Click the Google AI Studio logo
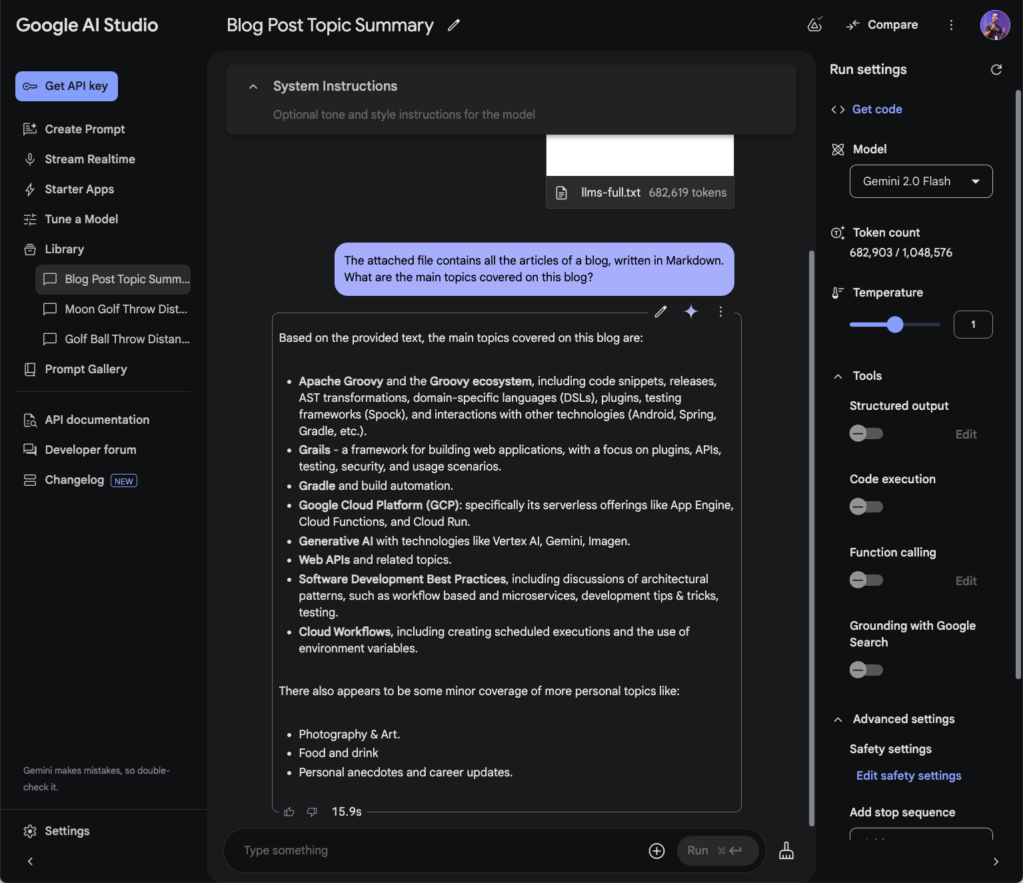Viewport: 1023px width, 883px height. tap(87, 25)
